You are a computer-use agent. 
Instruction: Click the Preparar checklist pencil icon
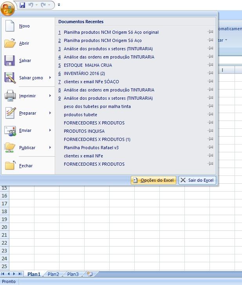[x=10, y=113]
